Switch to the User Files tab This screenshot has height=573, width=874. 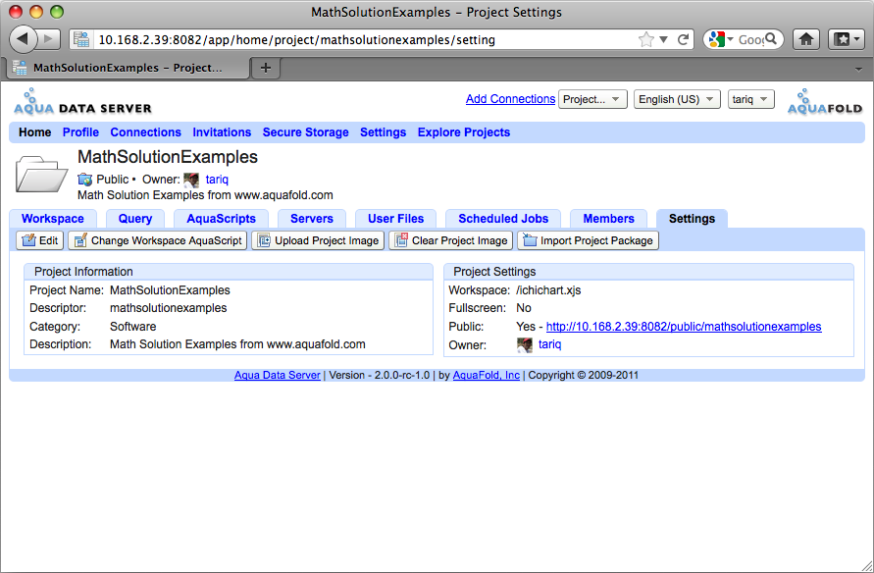(x=395, y=219)
